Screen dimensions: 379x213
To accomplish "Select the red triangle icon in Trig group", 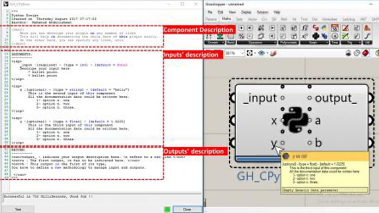I will coord(346,28).
